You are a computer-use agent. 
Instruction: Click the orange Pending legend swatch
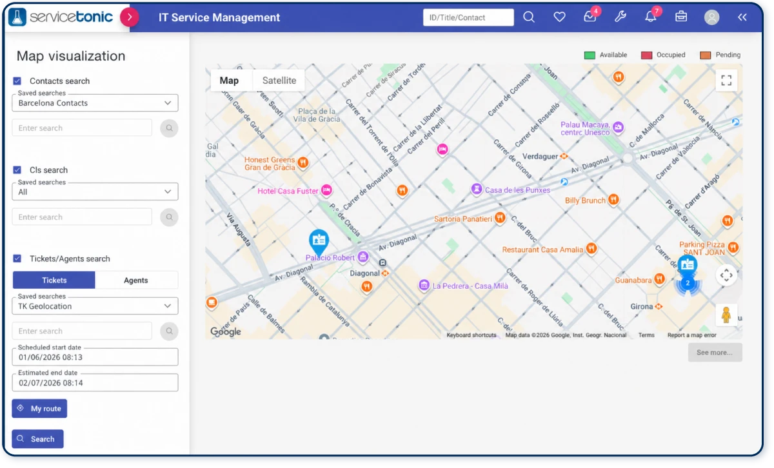click(x=705, y=55)
